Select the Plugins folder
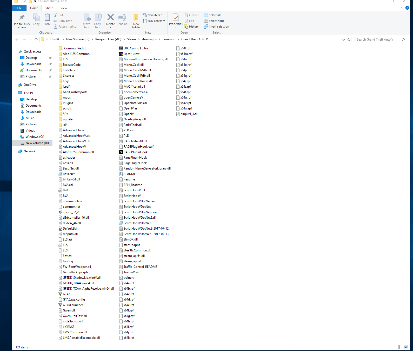This screenshot has width=413, height=351. pyautogui.click(x=66, y=103)
